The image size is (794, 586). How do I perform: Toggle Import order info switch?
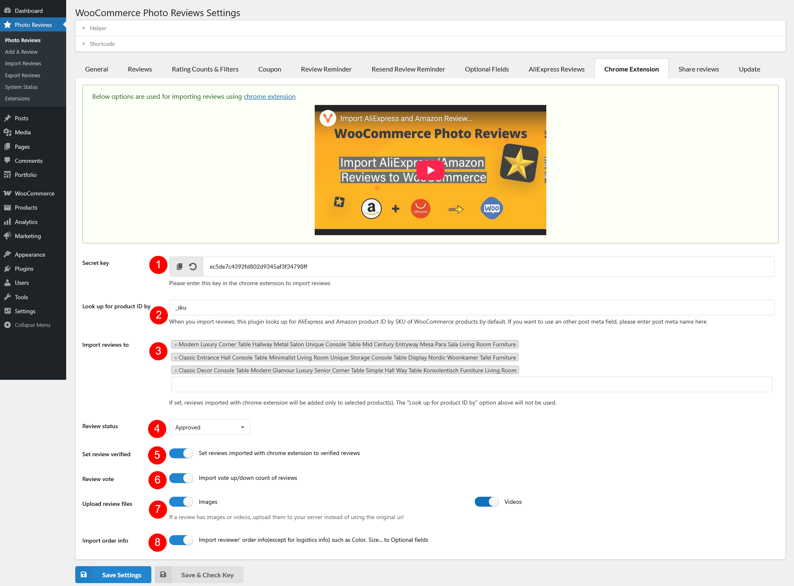pyautogui.click(x=181, y=540)
